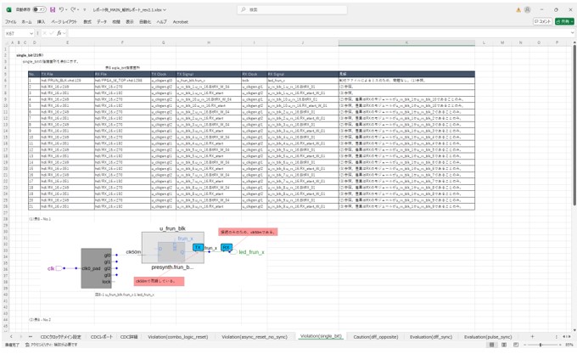The height and width of the screenshot is (354, 577).
Task: Toggle the AutoSave switch
Action: [x=39, y=9]
